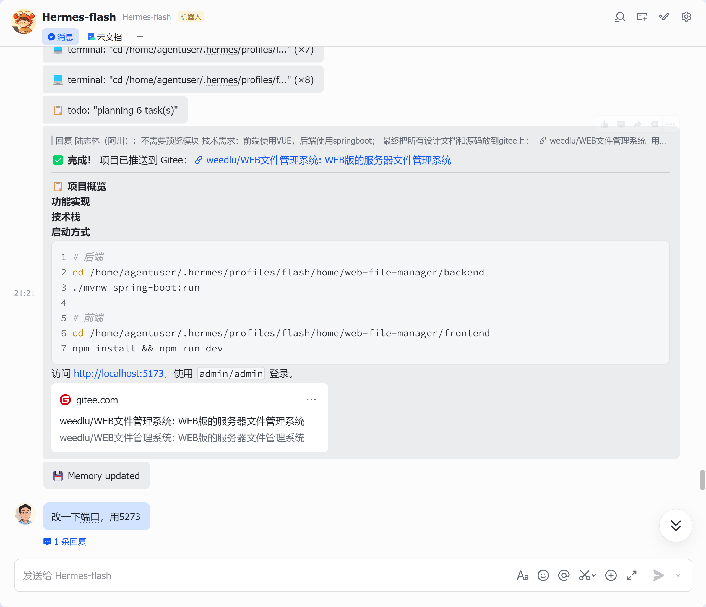Click the 项目概览 heading
Viewport: 706px width, 607px height.
87,186
